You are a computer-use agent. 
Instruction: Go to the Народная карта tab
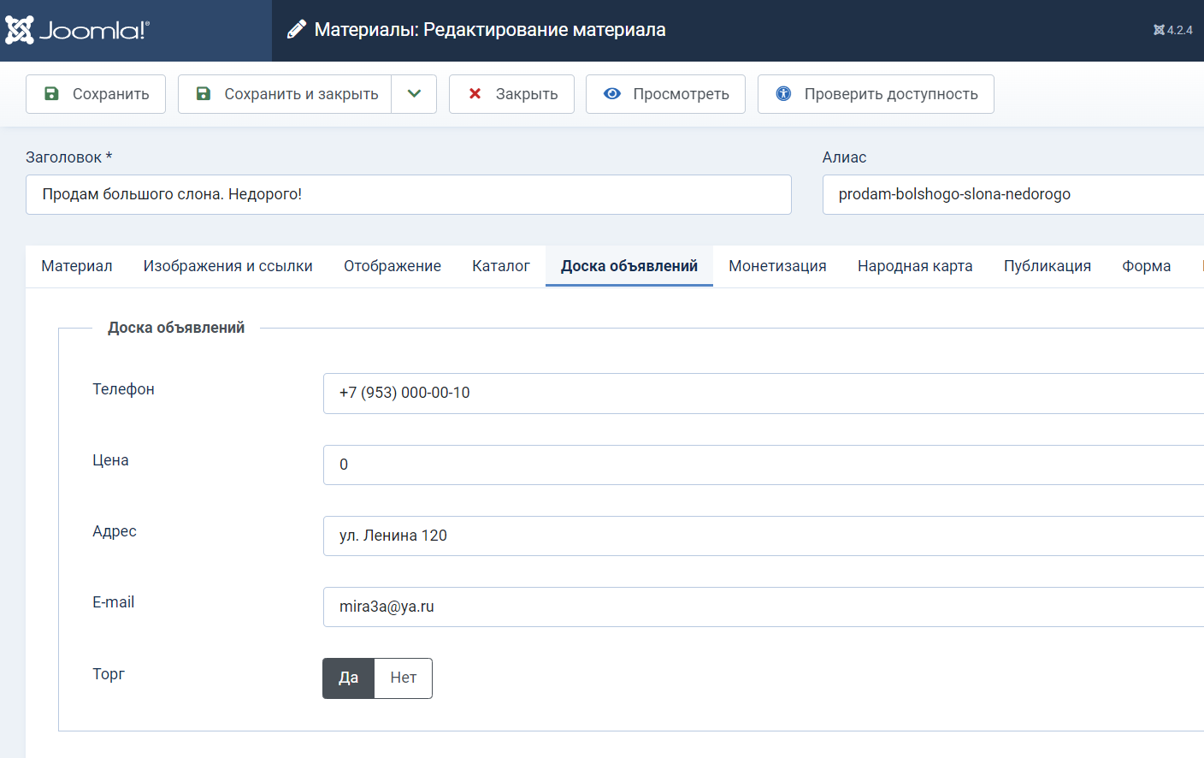pos(915,266)
